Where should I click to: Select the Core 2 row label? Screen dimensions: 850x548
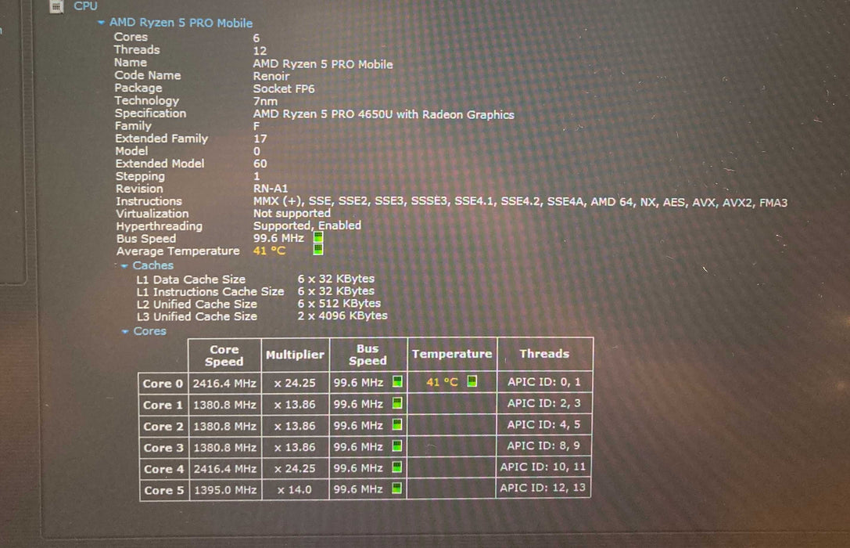pos(163,427)
